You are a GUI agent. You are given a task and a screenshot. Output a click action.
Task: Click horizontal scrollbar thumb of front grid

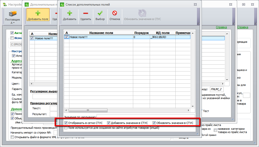point(88,110)
